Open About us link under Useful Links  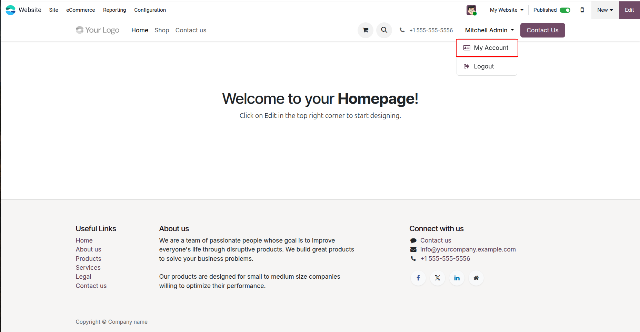pos(89,249)
